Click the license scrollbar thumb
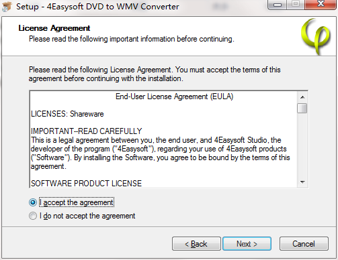The image size is (338, 260). tap(302, 108)
